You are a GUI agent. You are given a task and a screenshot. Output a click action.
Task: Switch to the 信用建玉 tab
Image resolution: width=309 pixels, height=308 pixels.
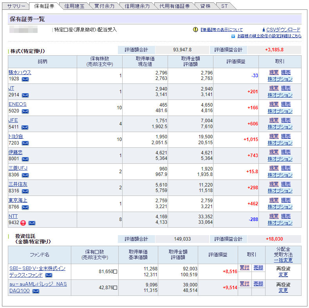[x=74, y=6]
